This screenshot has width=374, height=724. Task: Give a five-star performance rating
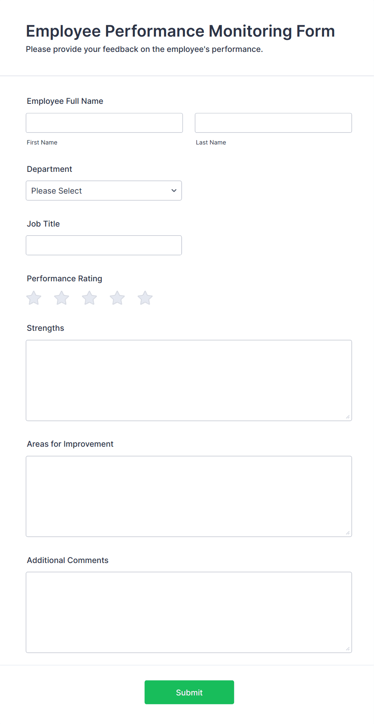145,298
